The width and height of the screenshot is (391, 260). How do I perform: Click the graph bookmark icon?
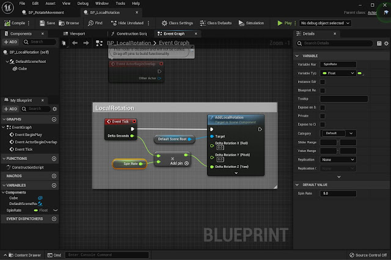tap(64, 43)
